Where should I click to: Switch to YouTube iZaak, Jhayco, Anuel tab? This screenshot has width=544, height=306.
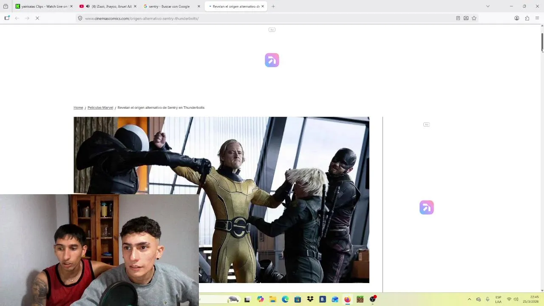(107, 6)
